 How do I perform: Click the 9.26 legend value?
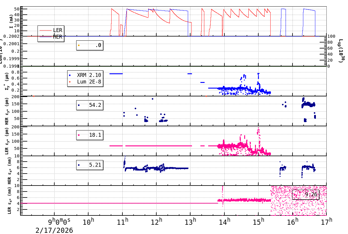(x=311, y=195)
